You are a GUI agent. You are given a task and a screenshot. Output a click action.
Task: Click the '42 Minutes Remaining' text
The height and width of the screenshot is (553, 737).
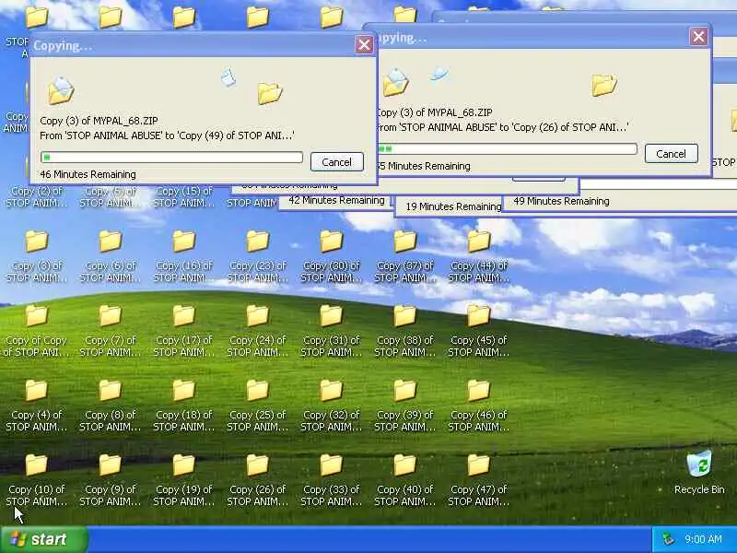tap(336, 200)
